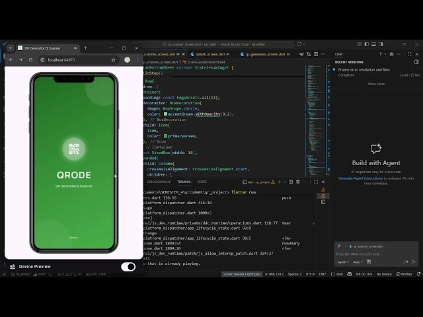Start a new chat with plus icon
The image size is (423, 317).
(x=381, y=54)
